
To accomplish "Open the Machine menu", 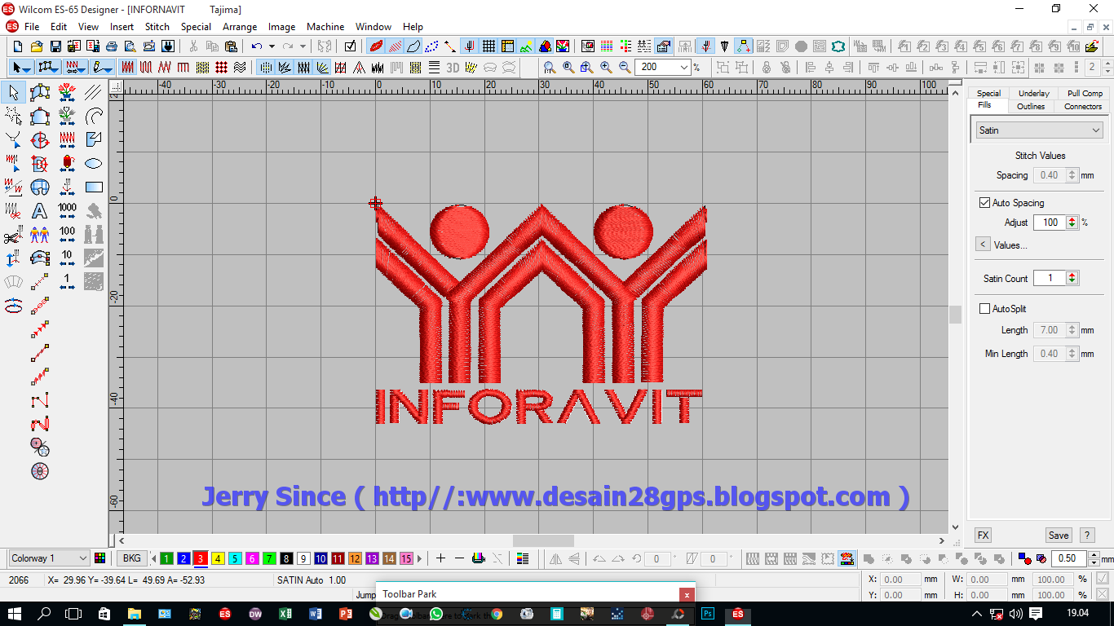I will (325, 26).
